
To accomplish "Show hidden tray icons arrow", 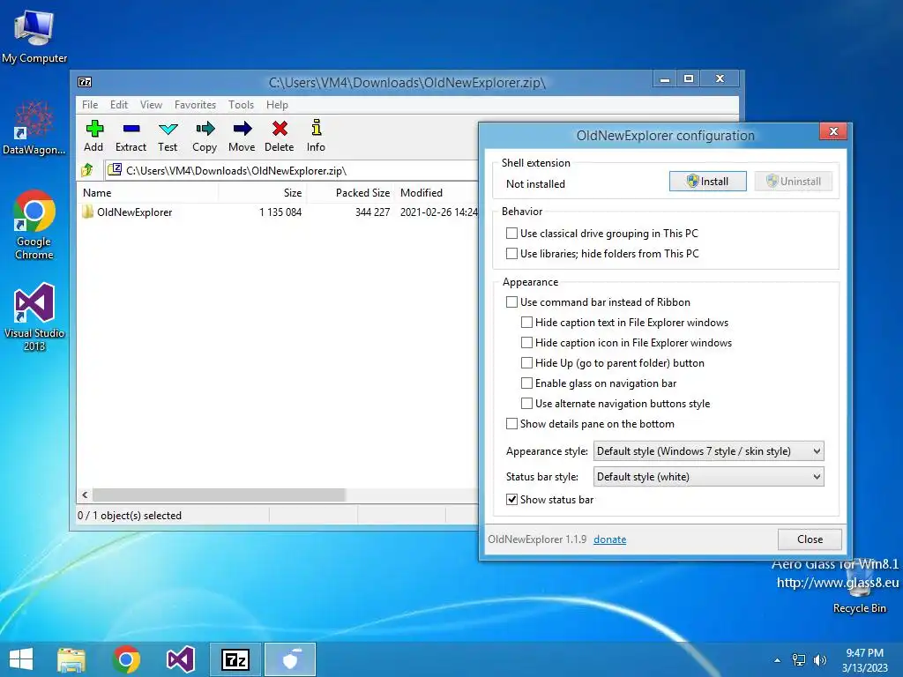I will tap(778, 660).
